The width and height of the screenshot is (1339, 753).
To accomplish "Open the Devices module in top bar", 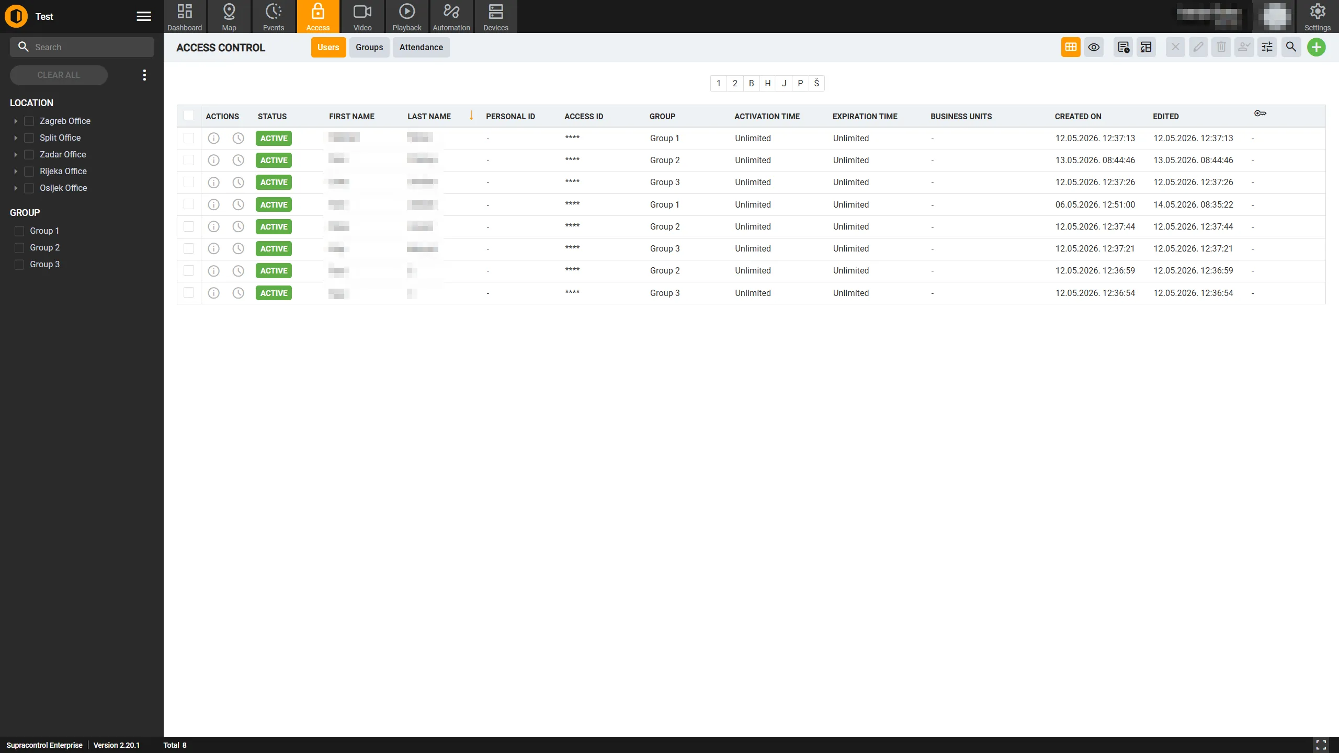I will click(x=495, y=17).
